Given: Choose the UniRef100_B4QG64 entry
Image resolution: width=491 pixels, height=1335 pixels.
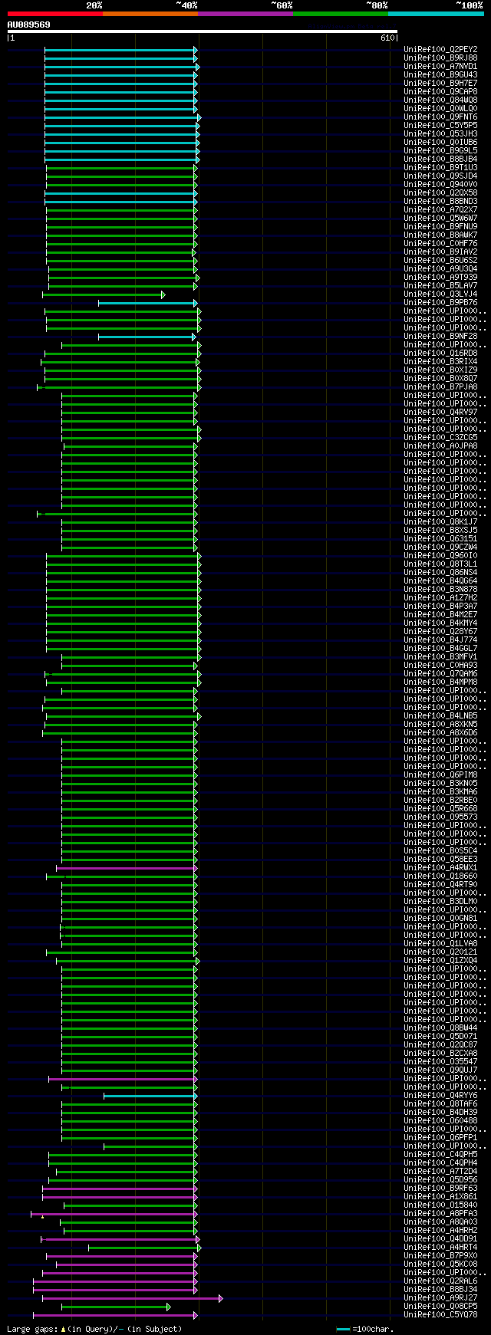Looking at the screenshot, I should tap(440, 581).
